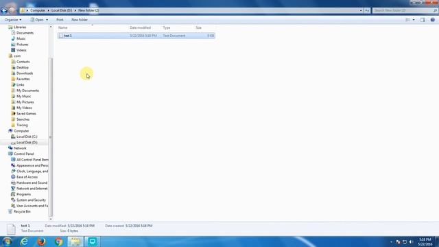Open Appearance and Personalization
Image resolution: width=439 pixels, height=247 pixels.
32,165
